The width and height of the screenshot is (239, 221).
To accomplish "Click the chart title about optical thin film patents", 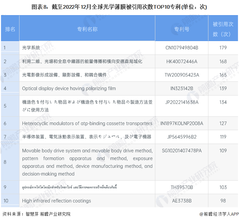I will (x=119, y=7).
